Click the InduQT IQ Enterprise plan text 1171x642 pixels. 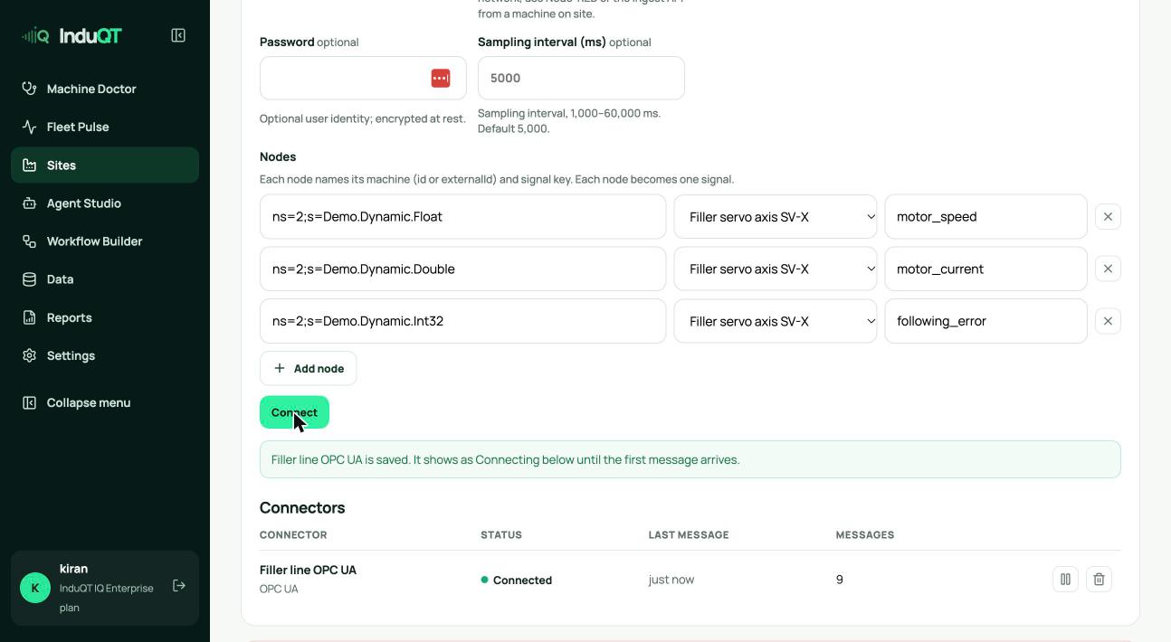(107, 598)
